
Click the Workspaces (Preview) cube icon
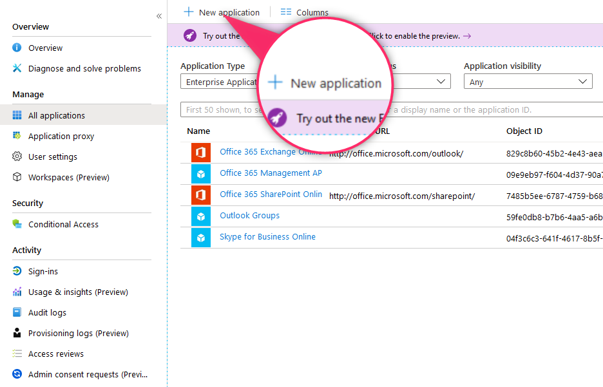[17, 177]
